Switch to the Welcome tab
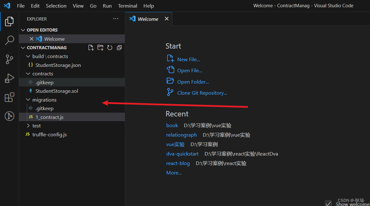This screenshot has width=370, height=206. (148, 19)
